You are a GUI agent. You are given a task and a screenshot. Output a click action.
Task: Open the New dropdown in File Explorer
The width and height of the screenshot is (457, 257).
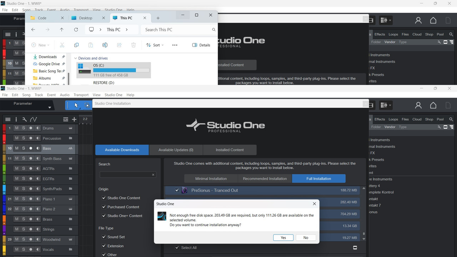pyautogui.click(x=40, y=45)
